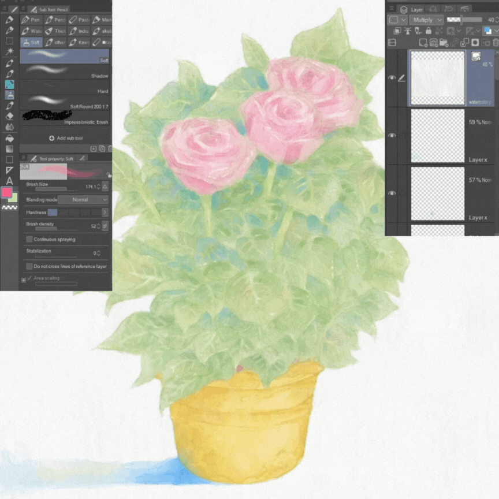499x499 pixels.
Task: Open the Brush Size dynamics button
Action: click(x=105, y=187)
